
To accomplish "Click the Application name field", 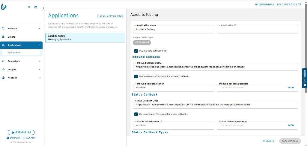I will point(174,30).
